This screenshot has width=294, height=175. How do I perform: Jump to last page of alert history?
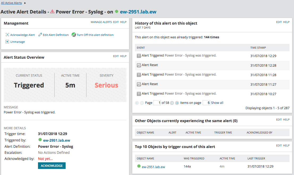coord(177,103)
